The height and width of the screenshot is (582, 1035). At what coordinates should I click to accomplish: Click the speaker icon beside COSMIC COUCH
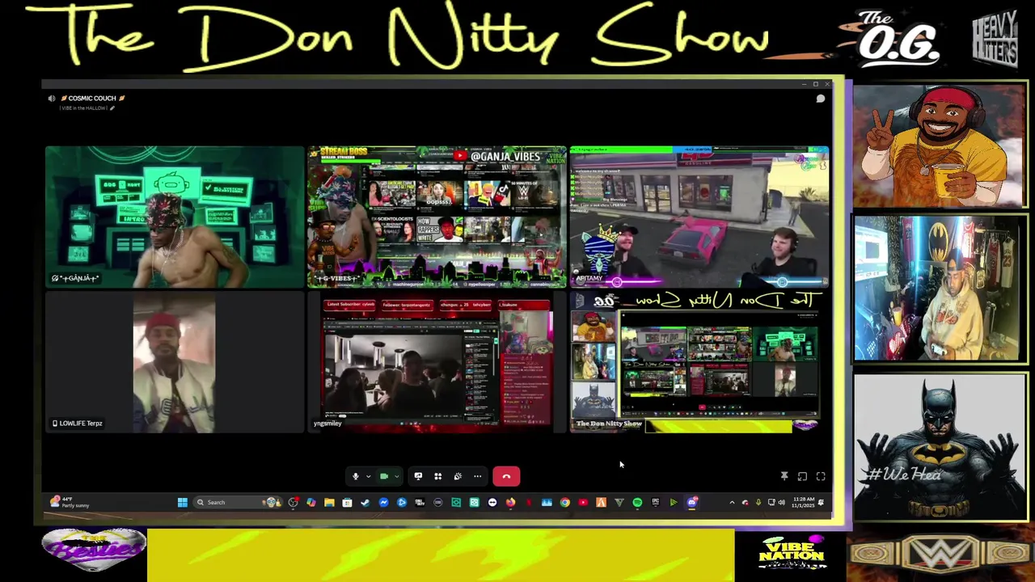tap(52, 99)
